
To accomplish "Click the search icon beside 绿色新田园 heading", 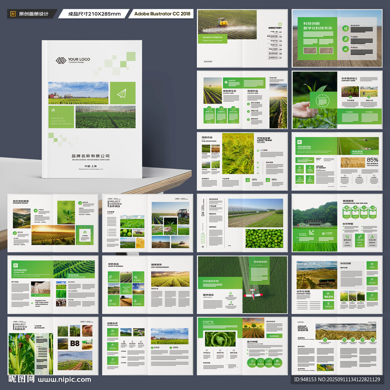I will [299, 142].
